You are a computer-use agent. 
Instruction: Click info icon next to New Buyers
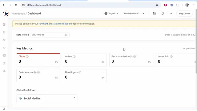(x=80, y=72)
